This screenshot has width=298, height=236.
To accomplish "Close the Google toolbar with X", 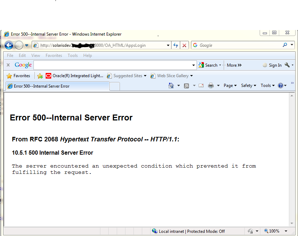I will coord(8,65).
